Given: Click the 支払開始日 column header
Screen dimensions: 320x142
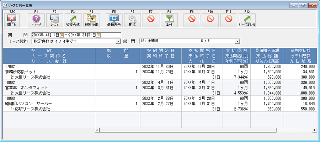Looking at the screenshot, I should tap(202, 56).
